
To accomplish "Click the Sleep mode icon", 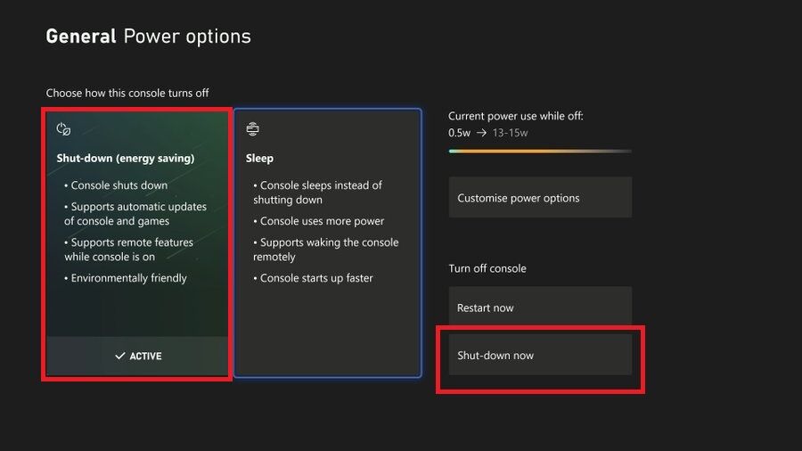I will pyautogui.click(x=253, y=129).
